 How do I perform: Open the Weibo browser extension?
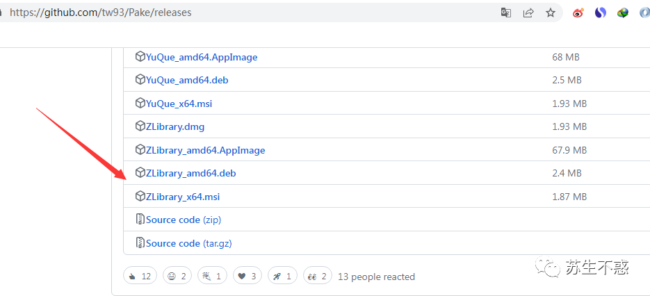(x=578, y=13)
